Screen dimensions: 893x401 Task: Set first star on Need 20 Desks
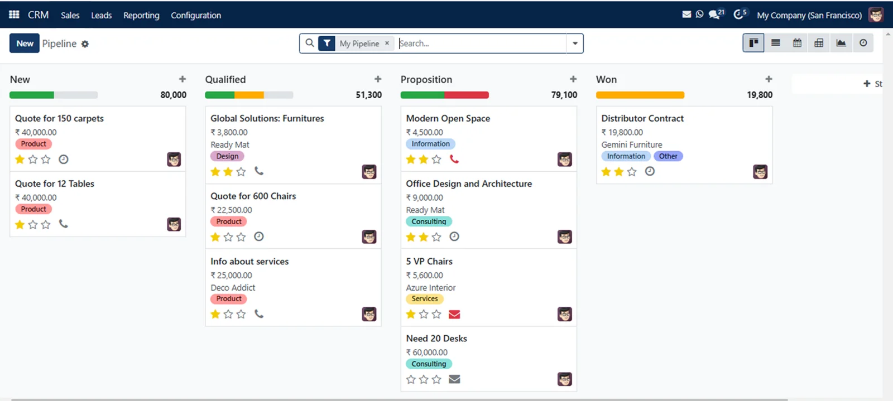411,379
